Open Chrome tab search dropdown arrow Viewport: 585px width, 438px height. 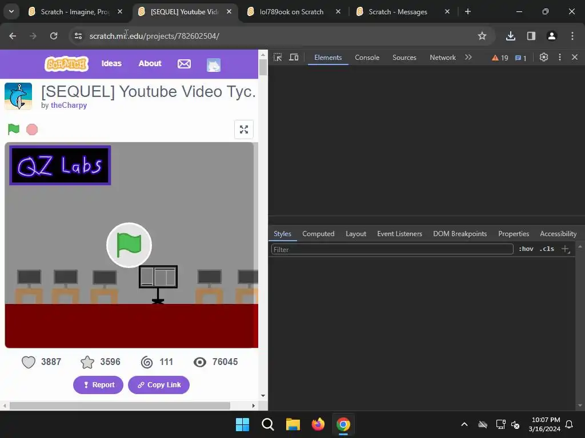click(x=11, y=11)
